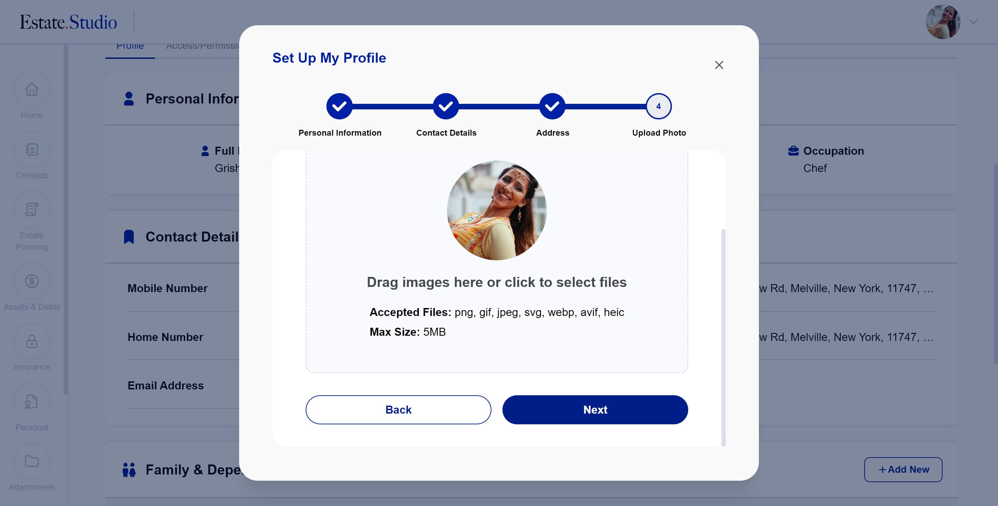Image resolution: width=998 pixels, height=506 pixels.
Task: Click the Family & Dependents people icon
Action: pos(129,470)
